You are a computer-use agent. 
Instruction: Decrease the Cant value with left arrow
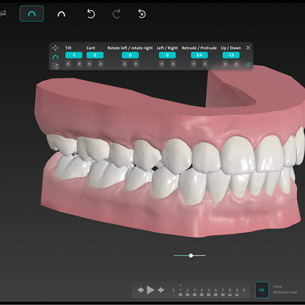pos(90,64)
